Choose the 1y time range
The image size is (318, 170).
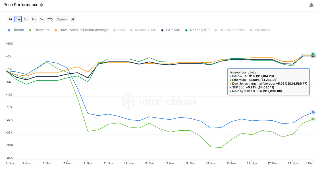pos(41,19)
